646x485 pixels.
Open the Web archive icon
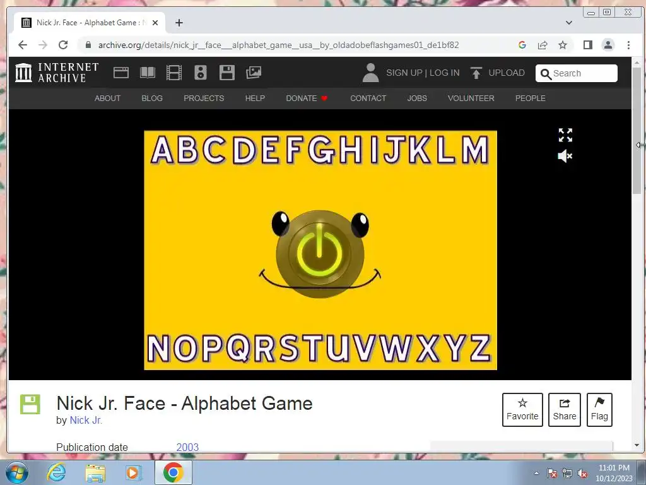tap(121, 73)
